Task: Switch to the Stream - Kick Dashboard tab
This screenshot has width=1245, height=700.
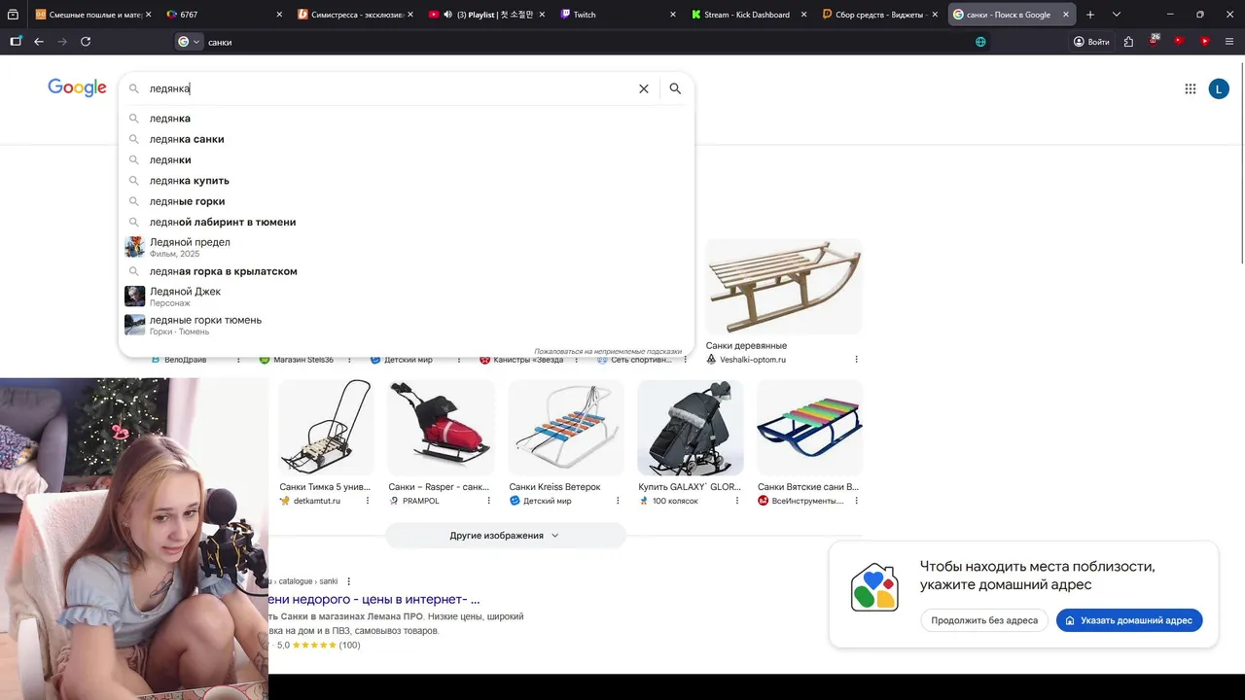Action: [x=748, y=15]
